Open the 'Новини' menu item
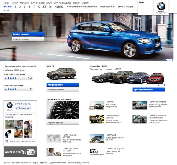The image size is (177, 165). pos(76,3)
